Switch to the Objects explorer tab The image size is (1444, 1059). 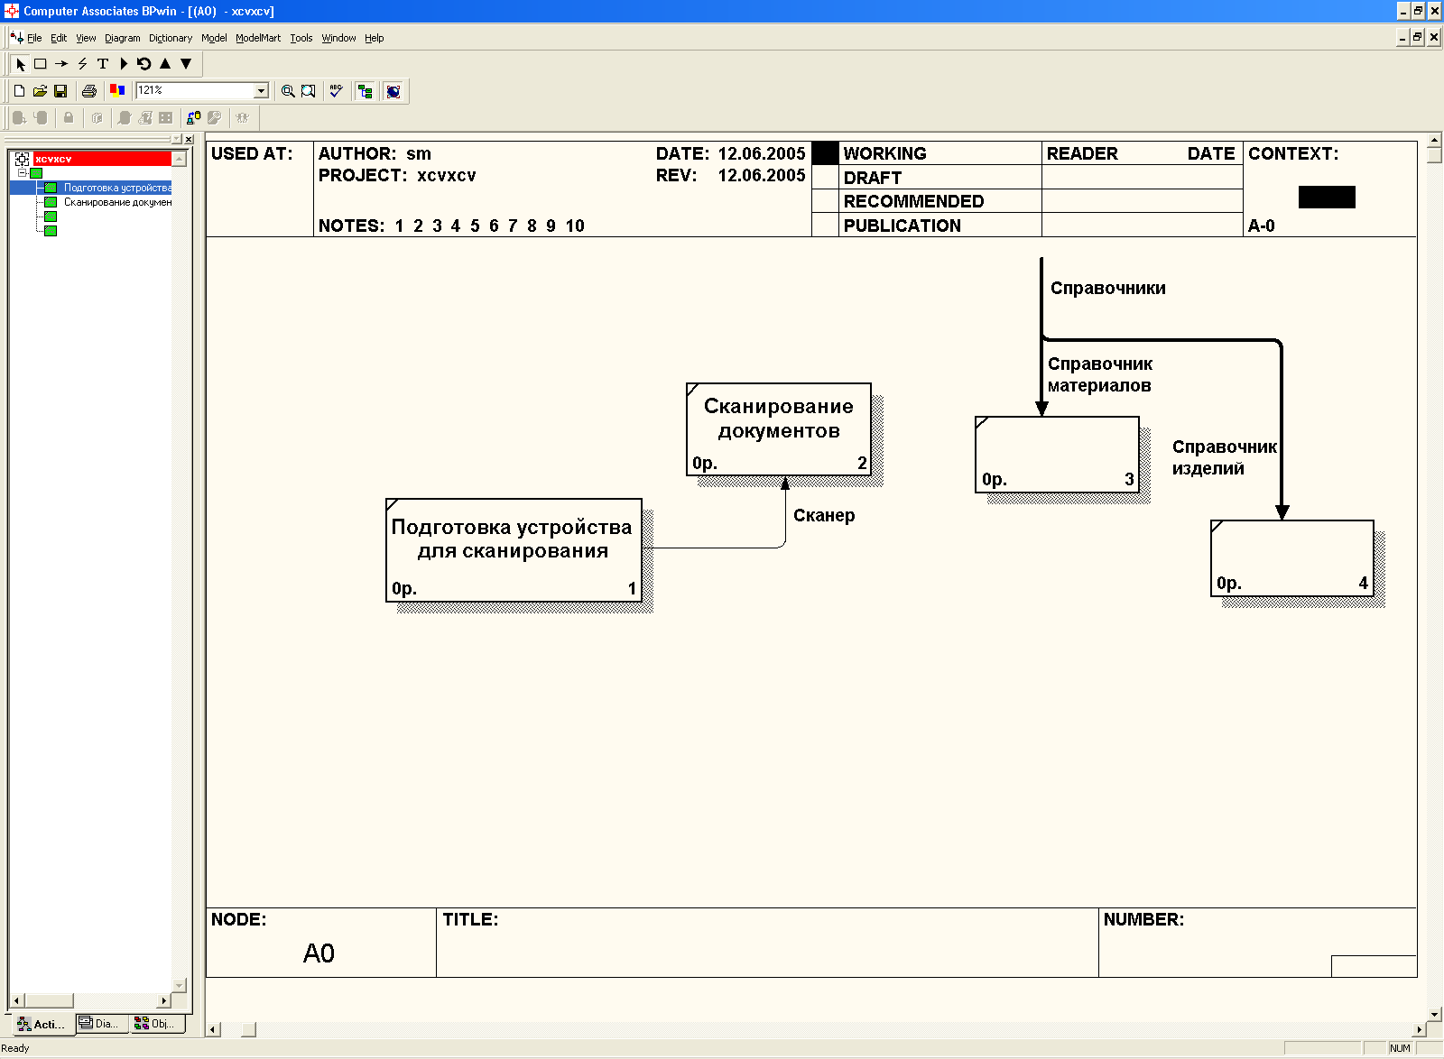[x=157, y=1023]
